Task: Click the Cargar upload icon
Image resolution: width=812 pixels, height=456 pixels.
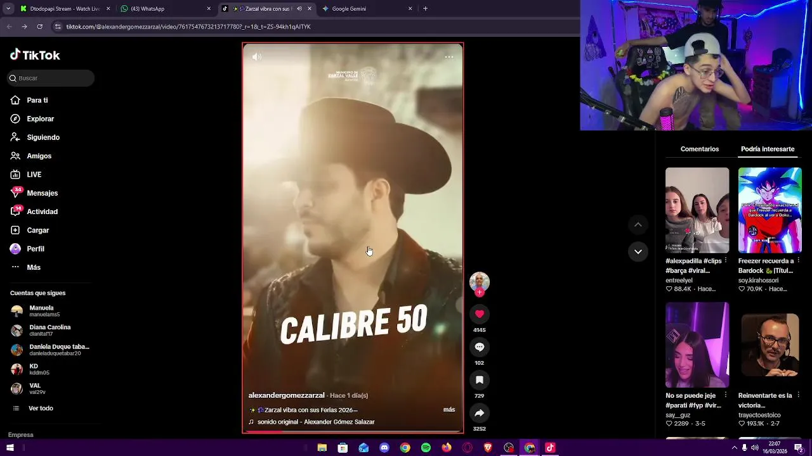Action: (15, 230)
